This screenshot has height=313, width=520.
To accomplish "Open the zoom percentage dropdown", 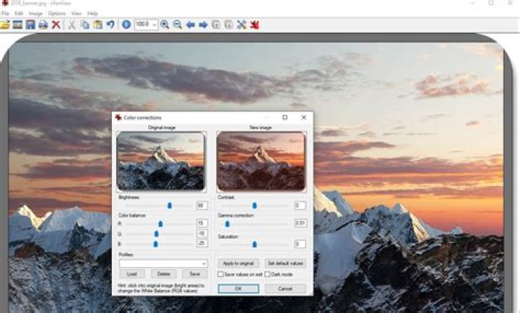I will [x=154, y=25].
